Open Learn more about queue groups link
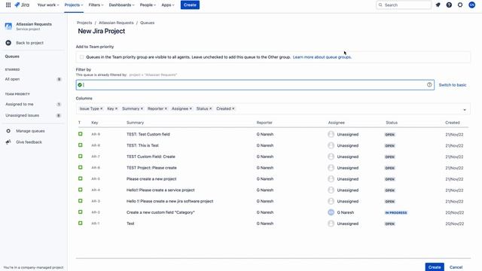This screenshot has height=271, width=482. click(322, 57)
